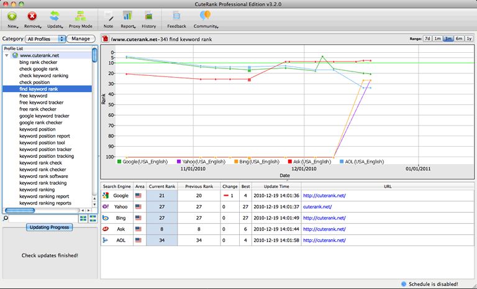This screenshot has height=289, width=477.
Task: Set chart range to 1y
Action: [469, 39]
